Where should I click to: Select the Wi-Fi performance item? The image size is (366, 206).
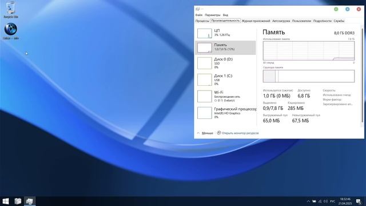click(225, 97)
